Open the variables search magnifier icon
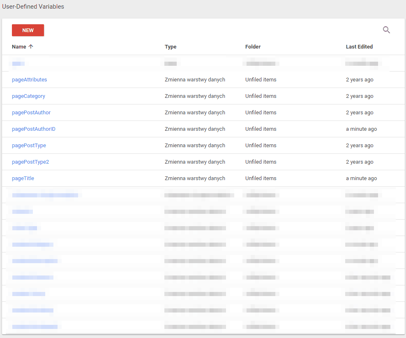 click(x=386, y=30)
